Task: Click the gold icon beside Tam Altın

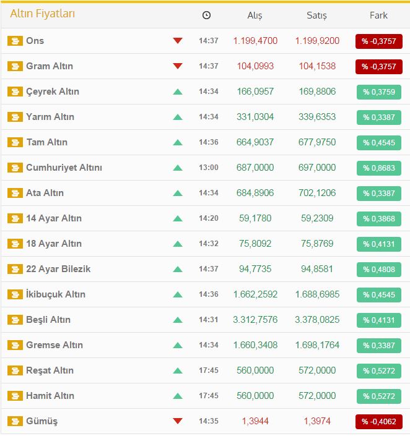Action: [x=15, y=142]
